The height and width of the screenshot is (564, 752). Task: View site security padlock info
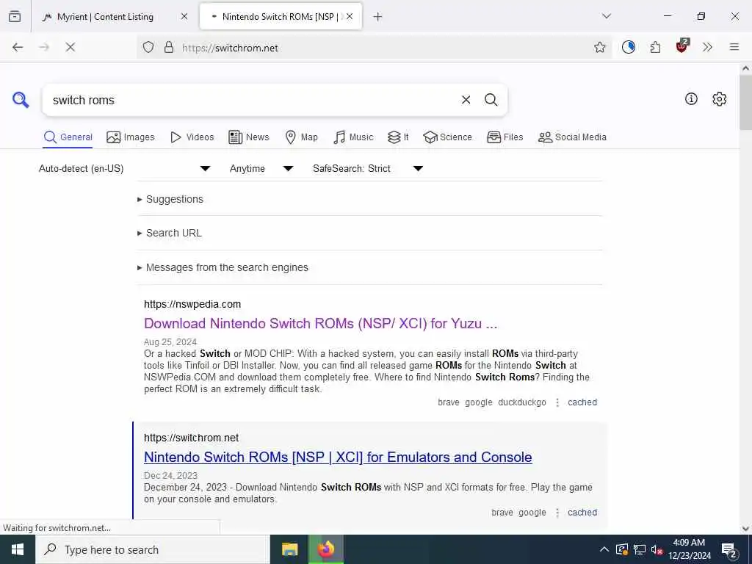click(169, 47)
